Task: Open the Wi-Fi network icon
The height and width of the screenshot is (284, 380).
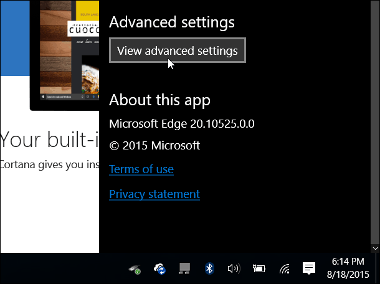Action: 284,268
